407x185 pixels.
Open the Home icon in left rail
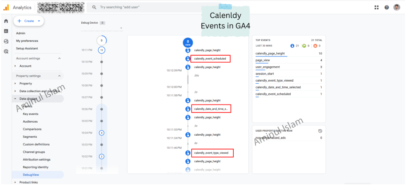click(x=6, y=21)
